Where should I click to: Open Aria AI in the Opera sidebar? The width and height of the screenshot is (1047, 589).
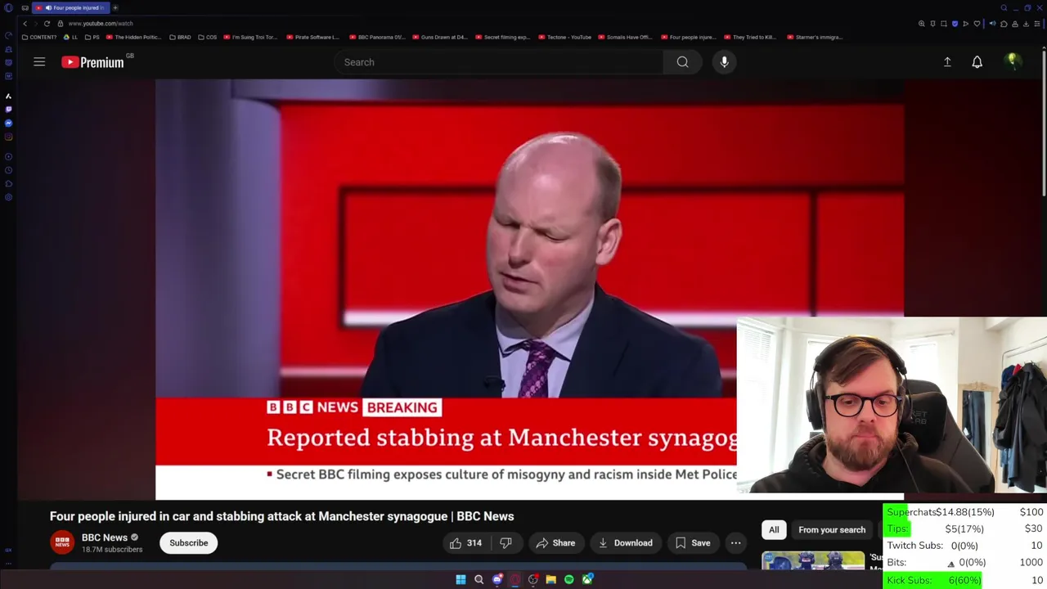coord(8,96)
